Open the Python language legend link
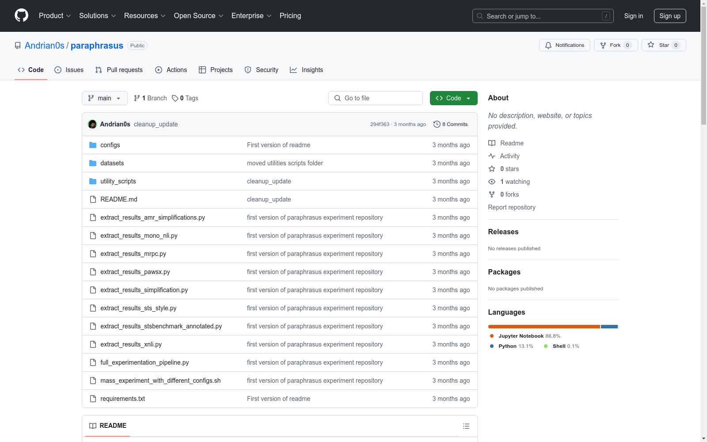The width and height of the screenshot is (707, 442). [511, 346]
